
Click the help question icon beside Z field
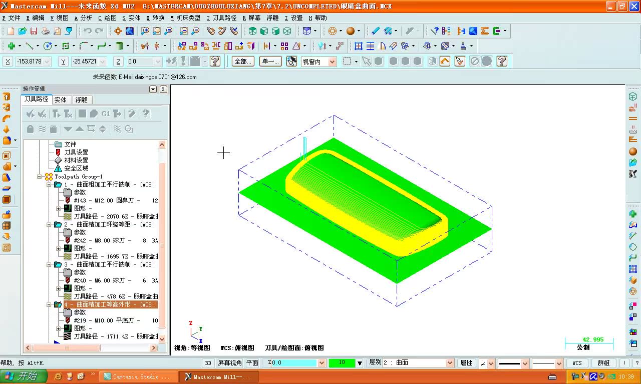215,61
